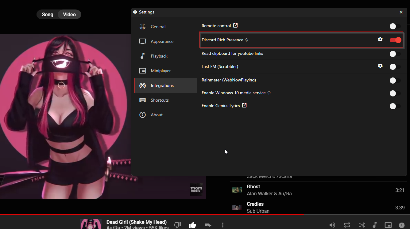Viewport: 410px width, 229px height.
Task: Open Last FM Scrobbler settings gear
Action: [380, 66]
